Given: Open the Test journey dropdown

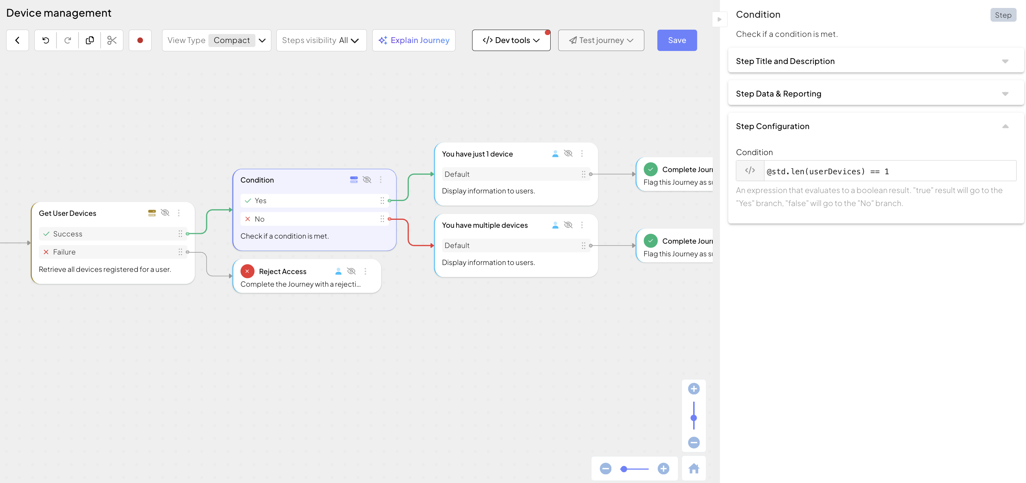Looking at the screenshot, I should tap(601, 40).
